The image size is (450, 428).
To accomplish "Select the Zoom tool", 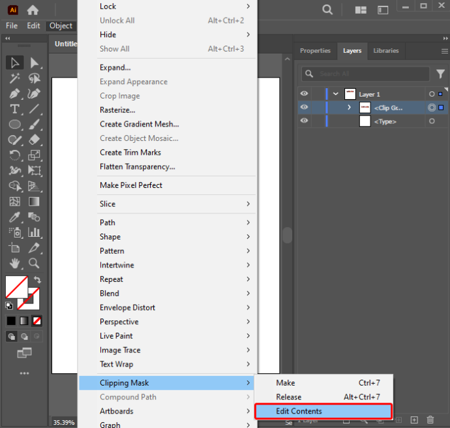I will coord(34,263).
